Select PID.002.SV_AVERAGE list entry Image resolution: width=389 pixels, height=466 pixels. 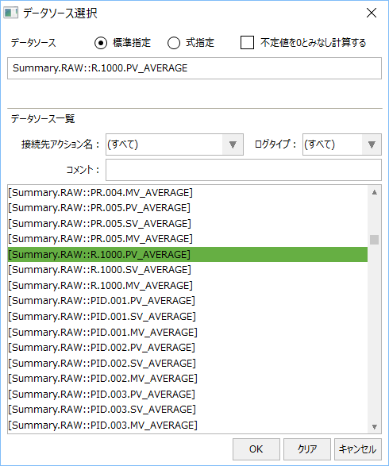tap(187, 363)
